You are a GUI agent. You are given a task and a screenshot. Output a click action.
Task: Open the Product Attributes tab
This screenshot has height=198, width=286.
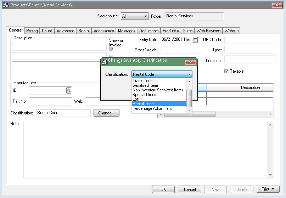pos(178,31)
